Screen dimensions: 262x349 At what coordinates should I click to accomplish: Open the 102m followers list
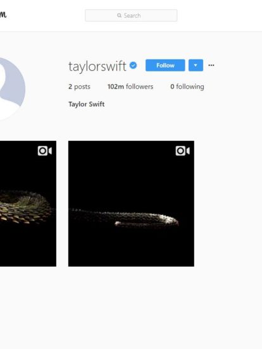(130, 87)
